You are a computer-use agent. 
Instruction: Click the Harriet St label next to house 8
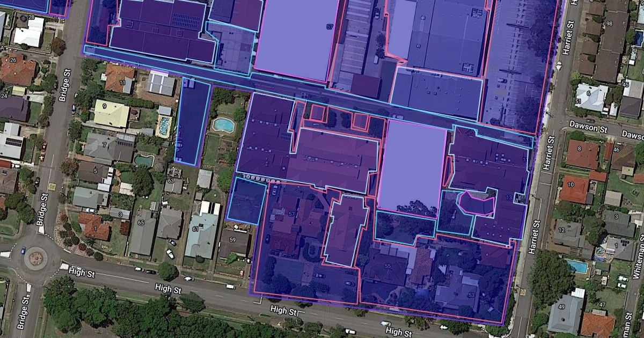point(548,152)
